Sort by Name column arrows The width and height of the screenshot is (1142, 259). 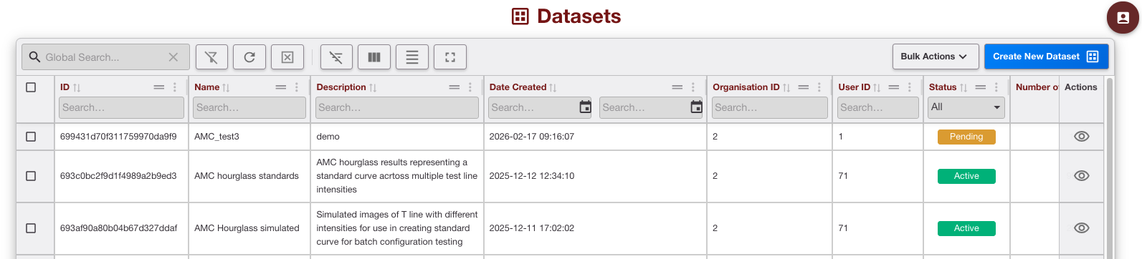pyautogui.click(x=226, y=87)
